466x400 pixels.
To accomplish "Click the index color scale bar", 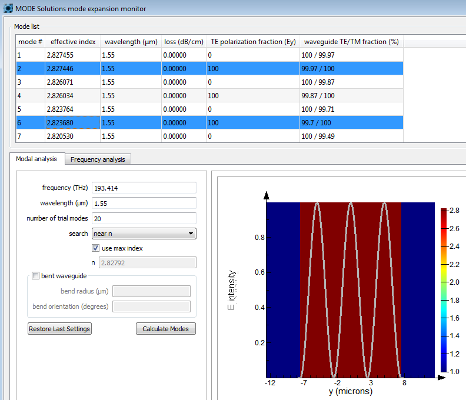I will point(444,290).
